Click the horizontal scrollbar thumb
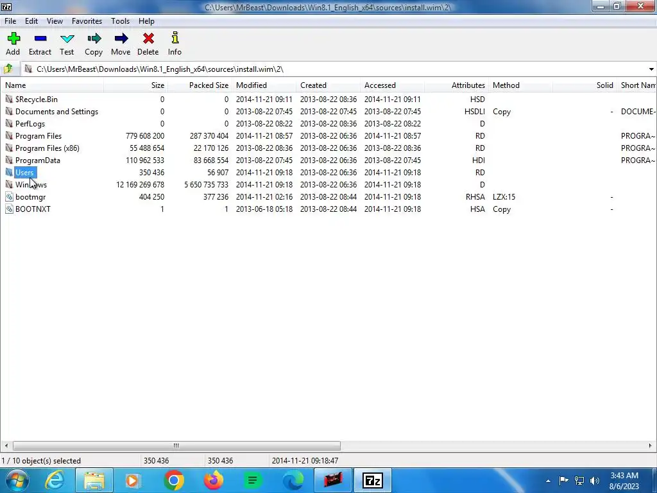Screen dimensions: 657x493 point(176,445)
